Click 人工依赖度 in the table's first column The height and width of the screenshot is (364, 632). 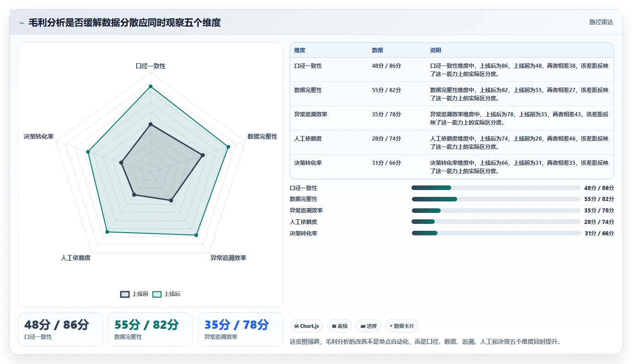(308, 139)
